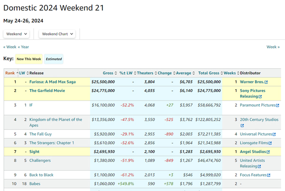Open Sony Pictures Releasing external link icon
Image resolution: width=285 pixels, height=191 pixels.
[260, 97]
